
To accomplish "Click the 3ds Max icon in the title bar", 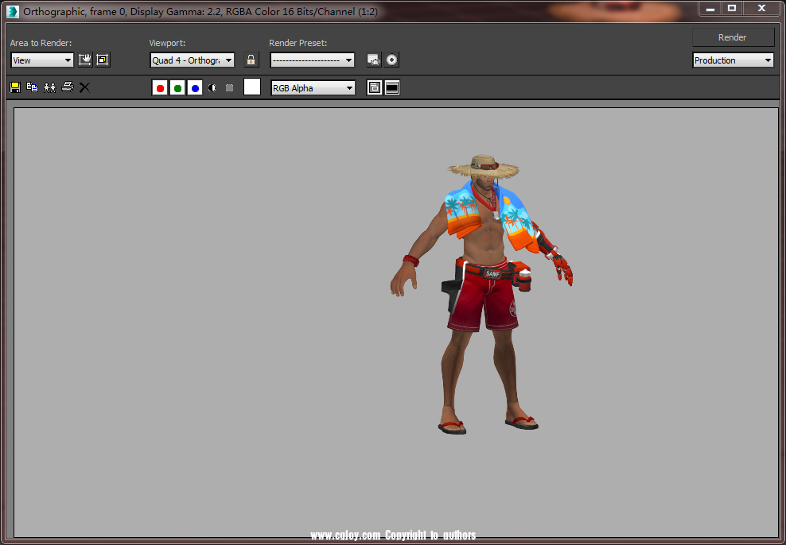I will [x=13, y=11].
